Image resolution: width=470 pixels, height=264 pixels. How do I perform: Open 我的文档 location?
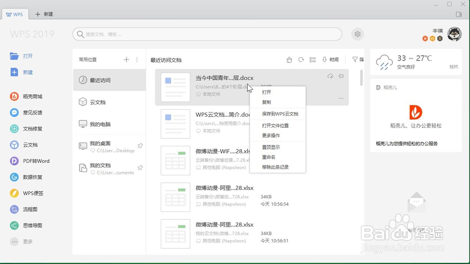110,168
